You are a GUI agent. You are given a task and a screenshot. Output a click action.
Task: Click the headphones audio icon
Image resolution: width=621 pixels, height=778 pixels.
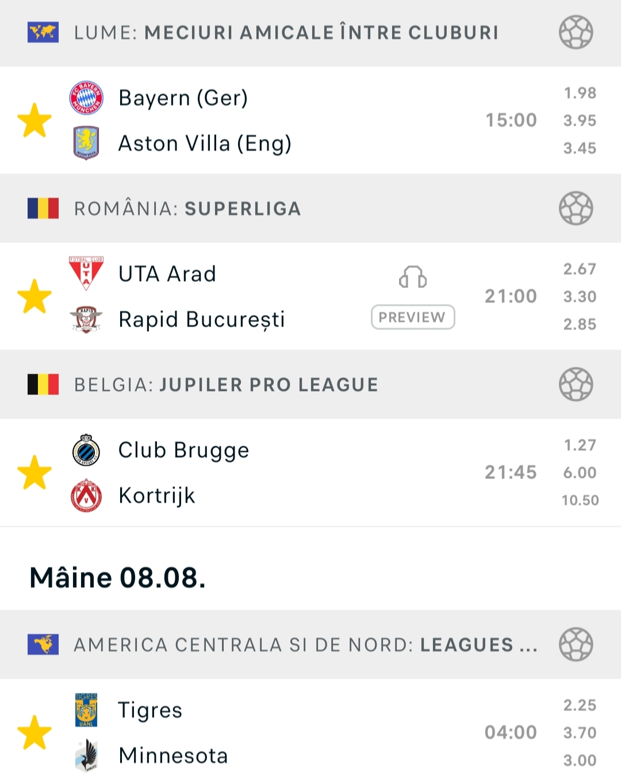tap(413, 277)
